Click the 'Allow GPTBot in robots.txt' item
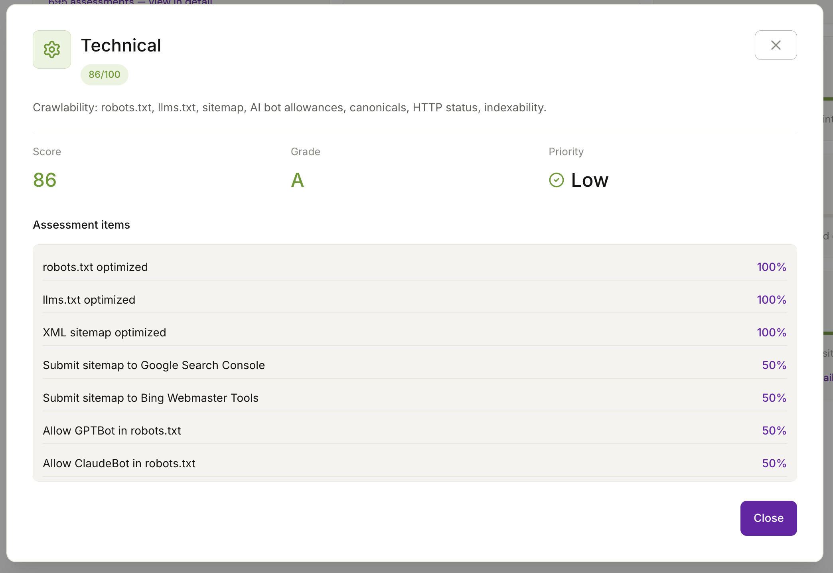Viewport: 833px width, 573px height. 112,431
